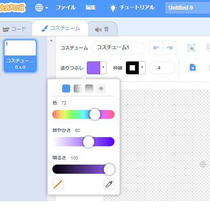The image size is (210, 215).
Task: Click the group objects icon
Action: pyautogui.click(x=191, y=48)
